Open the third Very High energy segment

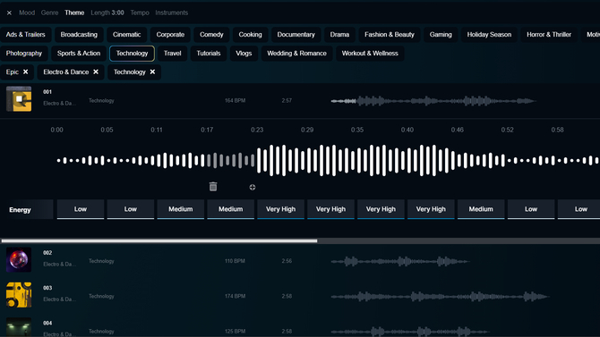click(x=381, y=209)
